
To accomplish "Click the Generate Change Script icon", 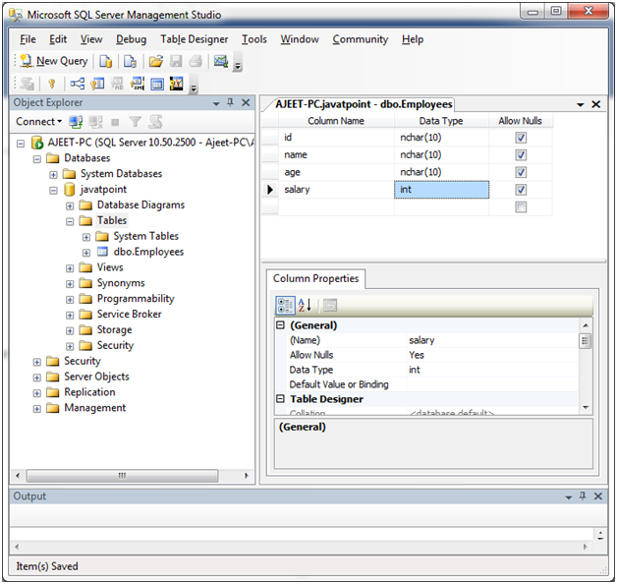I will pyautogui.click(x=28, y=84).
